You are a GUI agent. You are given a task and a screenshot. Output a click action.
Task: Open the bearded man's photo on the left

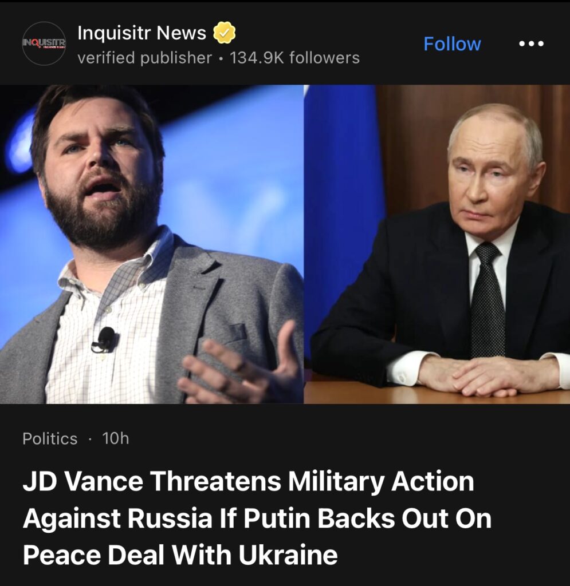tap(151, 244)
